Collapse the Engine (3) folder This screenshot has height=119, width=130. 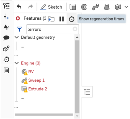[17, 63]
